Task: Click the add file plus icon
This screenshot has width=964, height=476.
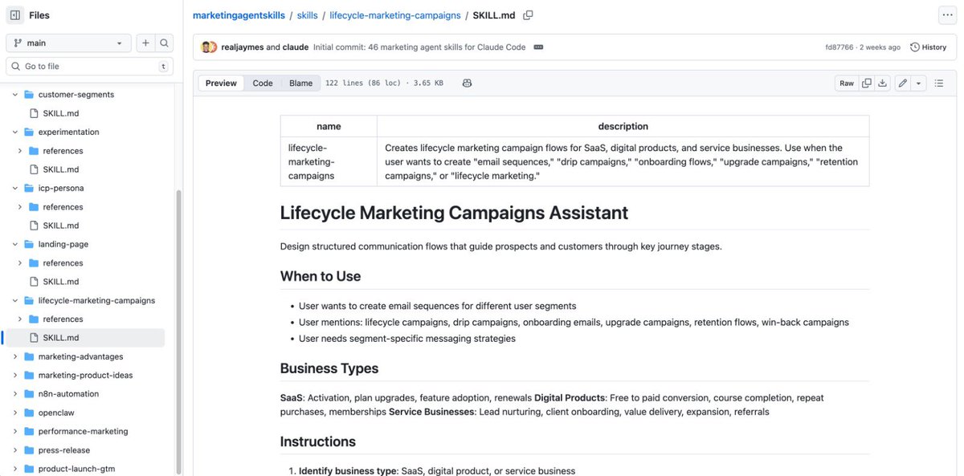Action: (x=145, y=43)
